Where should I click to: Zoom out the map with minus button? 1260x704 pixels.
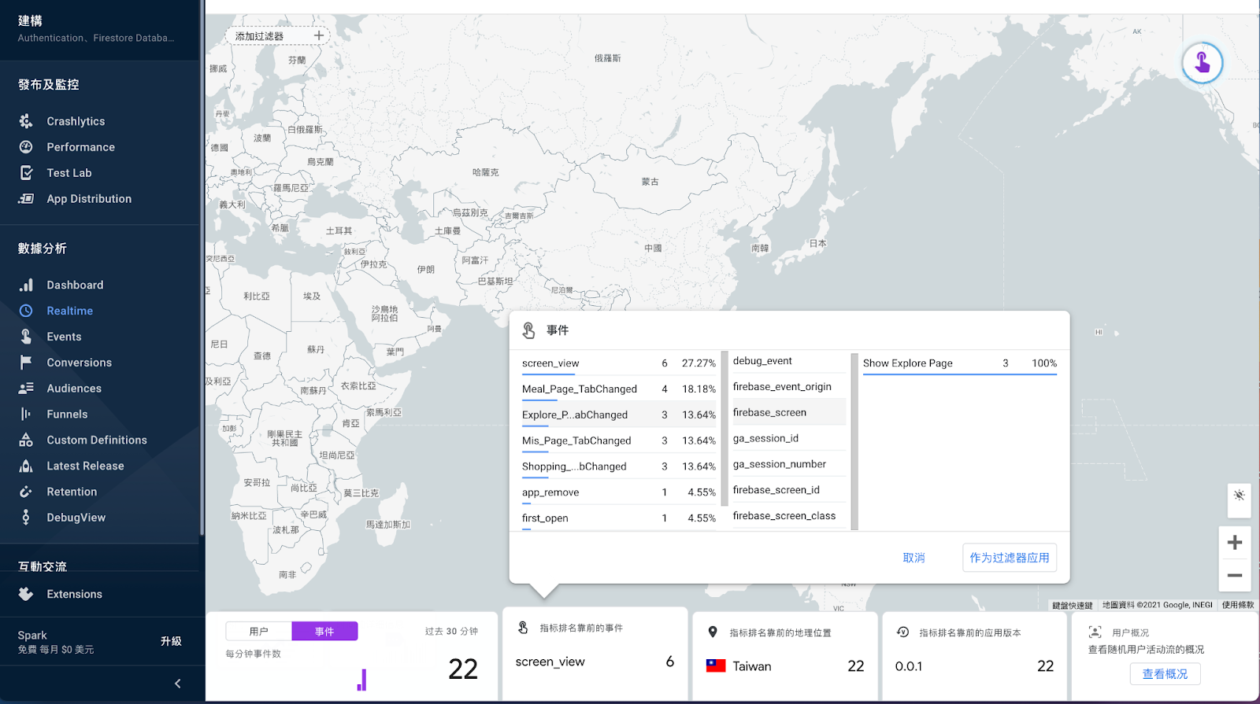point(1235,575)
